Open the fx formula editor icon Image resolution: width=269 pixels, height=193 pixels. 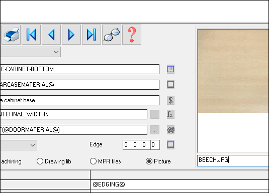click(x=170, y=114)
